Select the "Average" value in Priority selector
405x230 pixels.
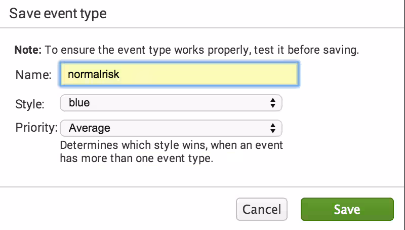[90, 128]
